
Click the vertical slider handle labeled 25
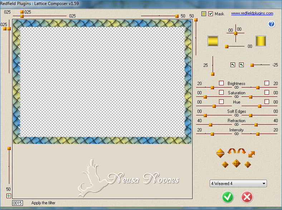213,74
